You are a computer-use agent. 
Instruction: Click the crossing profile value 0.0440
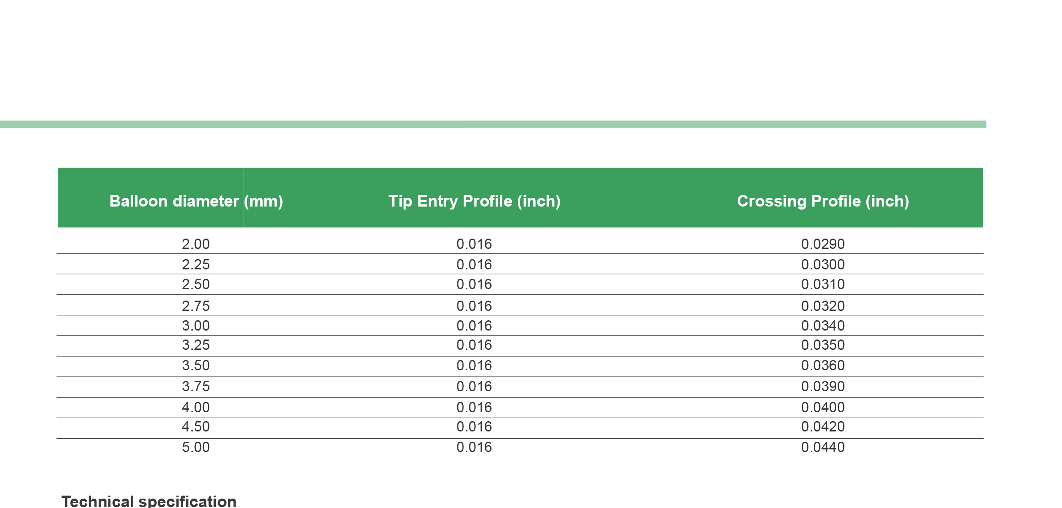[x=823, y=447]
